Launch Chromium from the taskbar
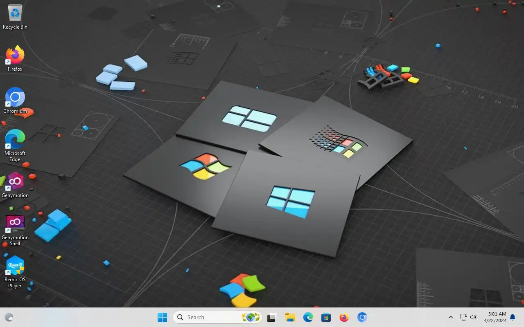 362,317
